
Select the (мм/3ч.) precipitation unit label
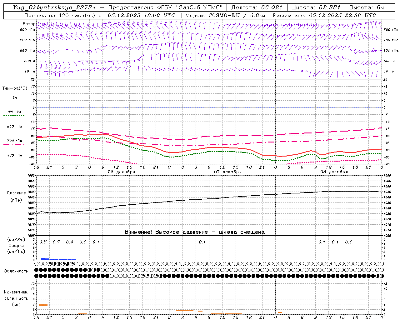pyautogui.click(x=16, y=240)
